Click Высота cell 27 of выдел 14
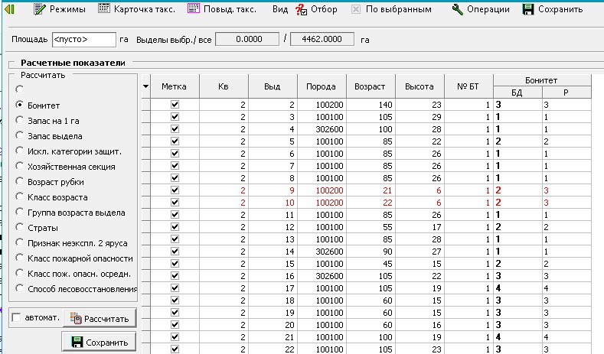This screenshot has width=604, height=354. point(420,252)
